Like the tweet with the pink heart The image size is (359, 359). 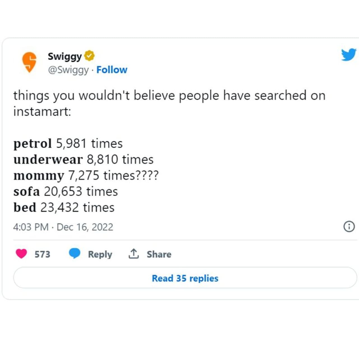[21, 254]
